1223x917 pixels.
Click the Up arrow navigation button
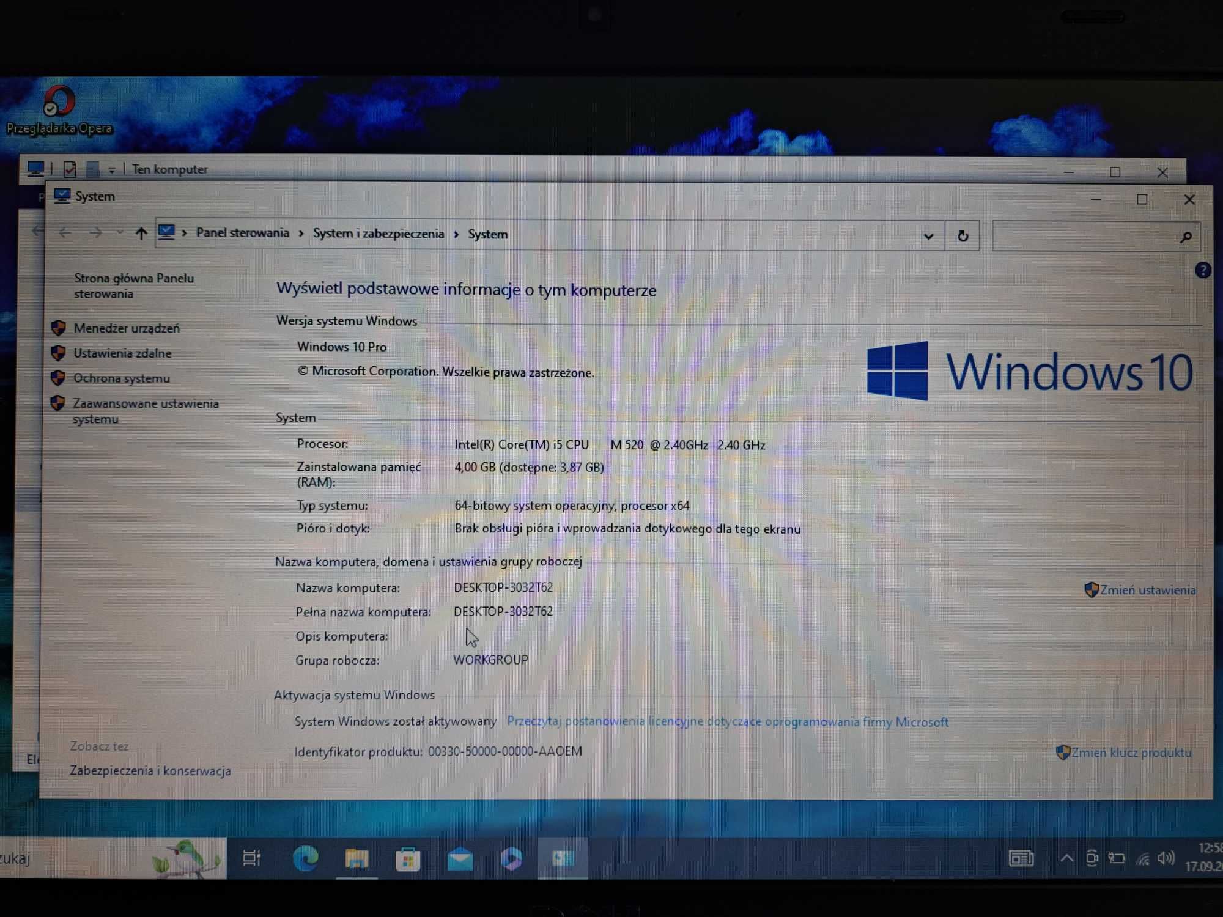click(x=141, y=233)
